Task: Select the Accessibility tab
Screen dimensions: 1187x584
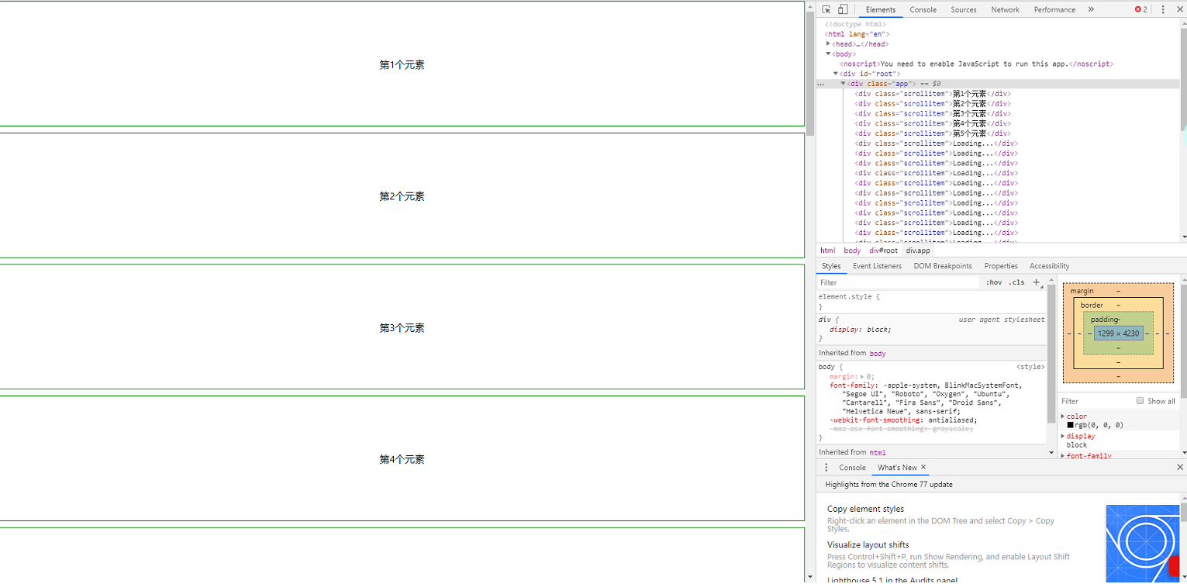Action: point(1049,266)
